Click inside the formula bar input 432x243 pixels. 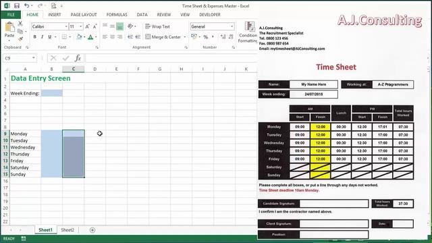pyautogui.click(x=171, y=58)
